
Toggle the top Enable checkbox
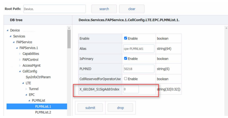[125, 38]
